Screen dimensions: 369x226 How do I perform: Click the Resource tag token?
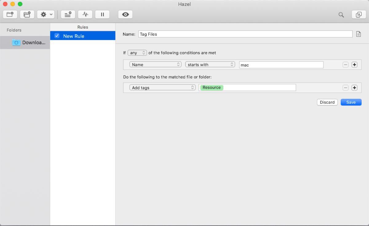tap(212, 88)
